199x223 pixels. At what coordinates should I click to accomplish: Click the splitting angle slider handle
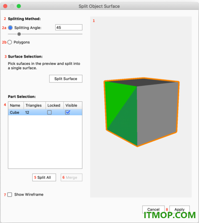[x=19, y=34]
